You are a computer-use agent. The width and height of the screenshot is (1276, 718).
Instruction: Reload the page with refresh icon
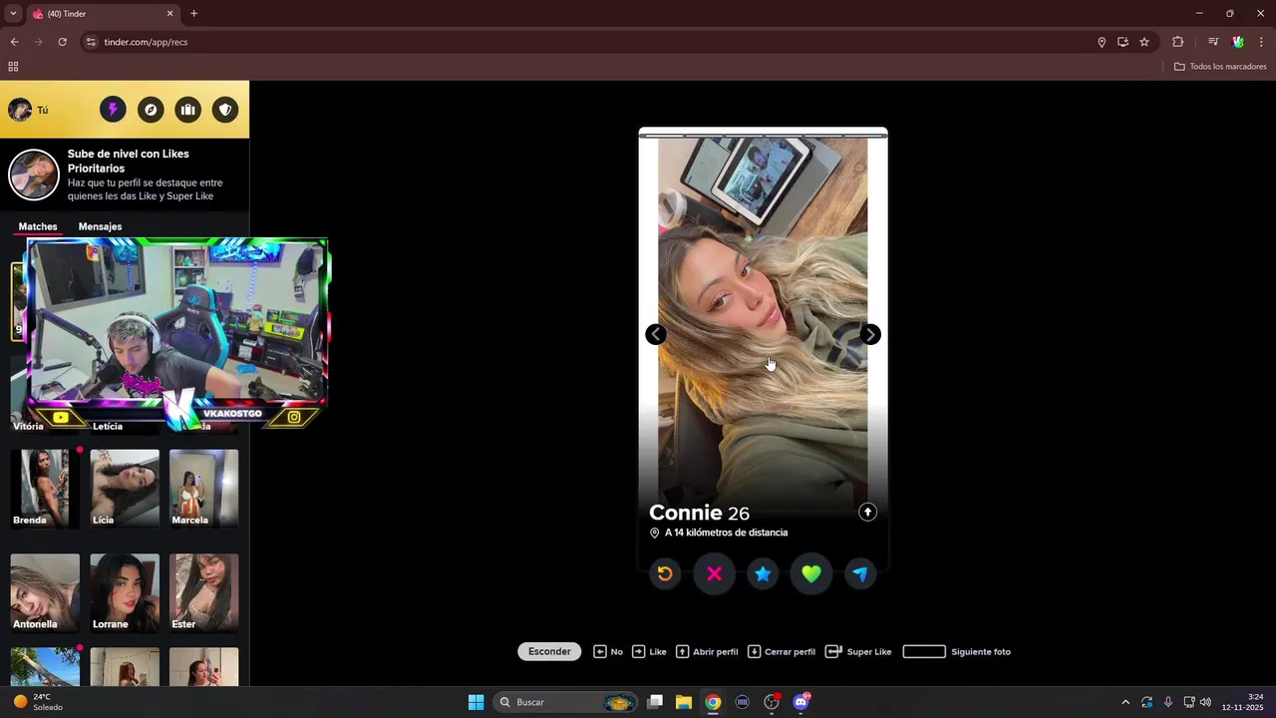62,42
